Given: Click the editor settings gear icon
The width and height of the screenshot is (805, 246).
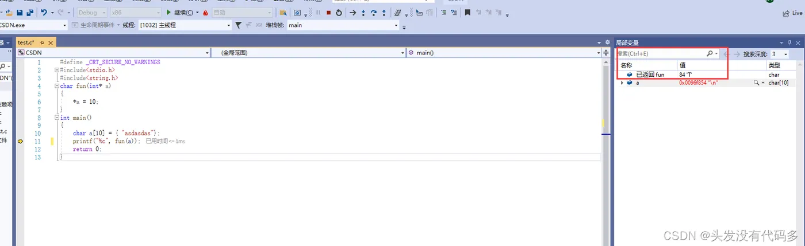Looking at the screenshot, I should 607,42.
